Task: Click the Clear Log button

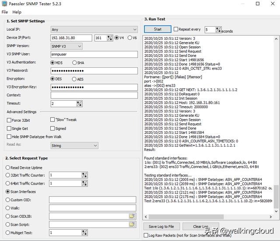Action: (x=201, y=227)
